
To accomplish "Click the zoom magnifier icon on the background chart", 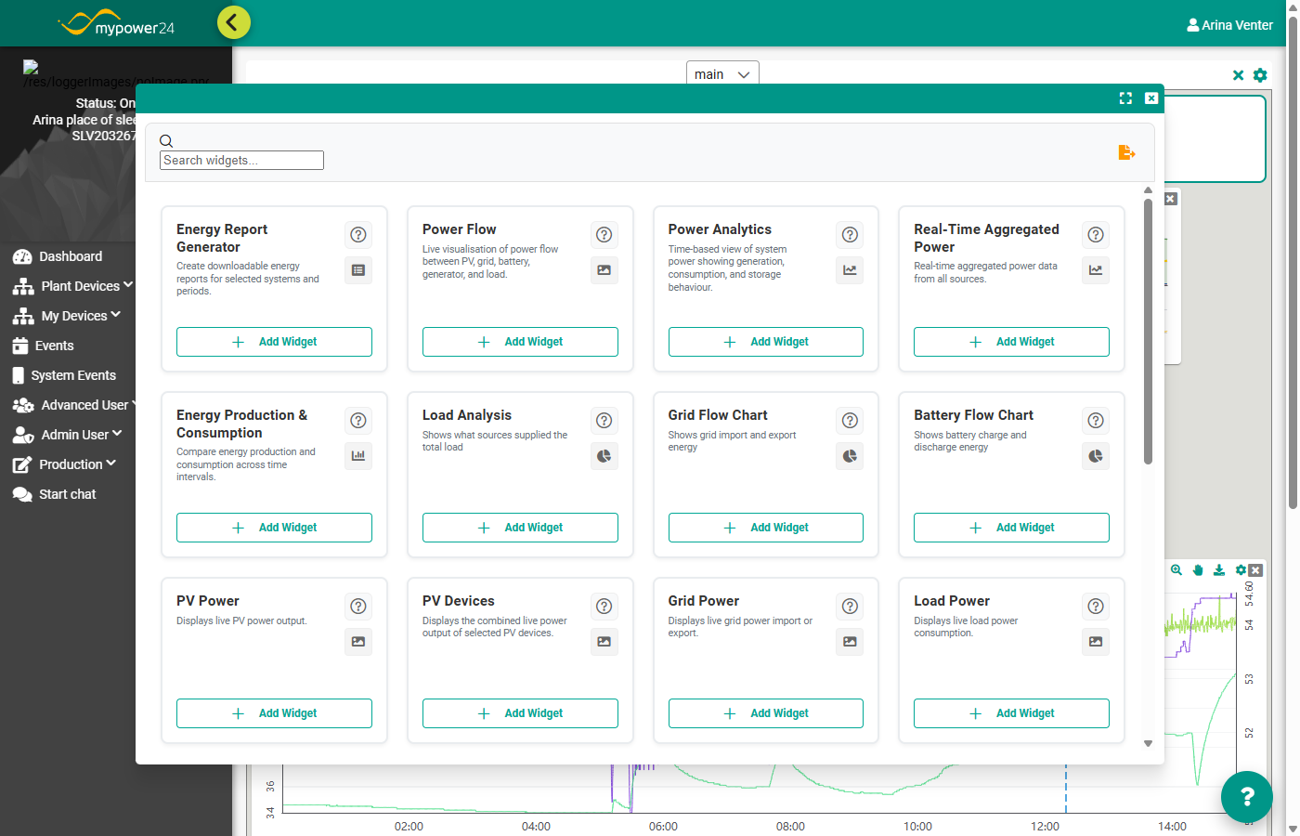I will pos(1176,570).
